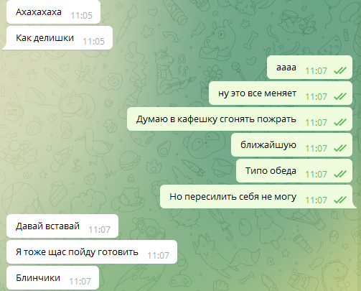Click checkmarks on 'Но пересилить себя не могу'

click(x=340, y=200)
